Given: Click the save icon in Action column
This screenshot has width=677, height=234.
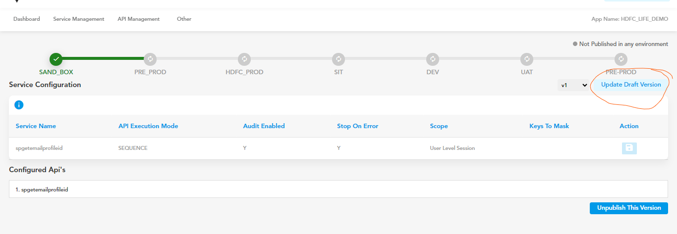Looking at the screenshot, I should click(629, 148).
